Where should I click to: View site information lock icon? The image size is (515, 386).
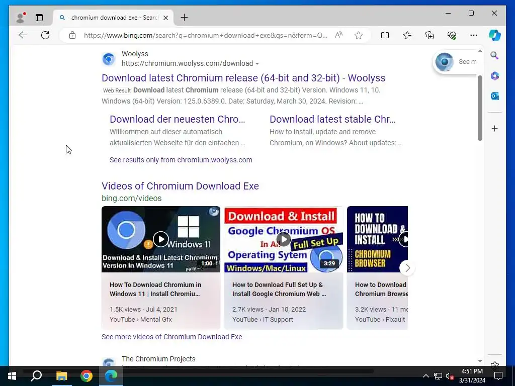72,35
